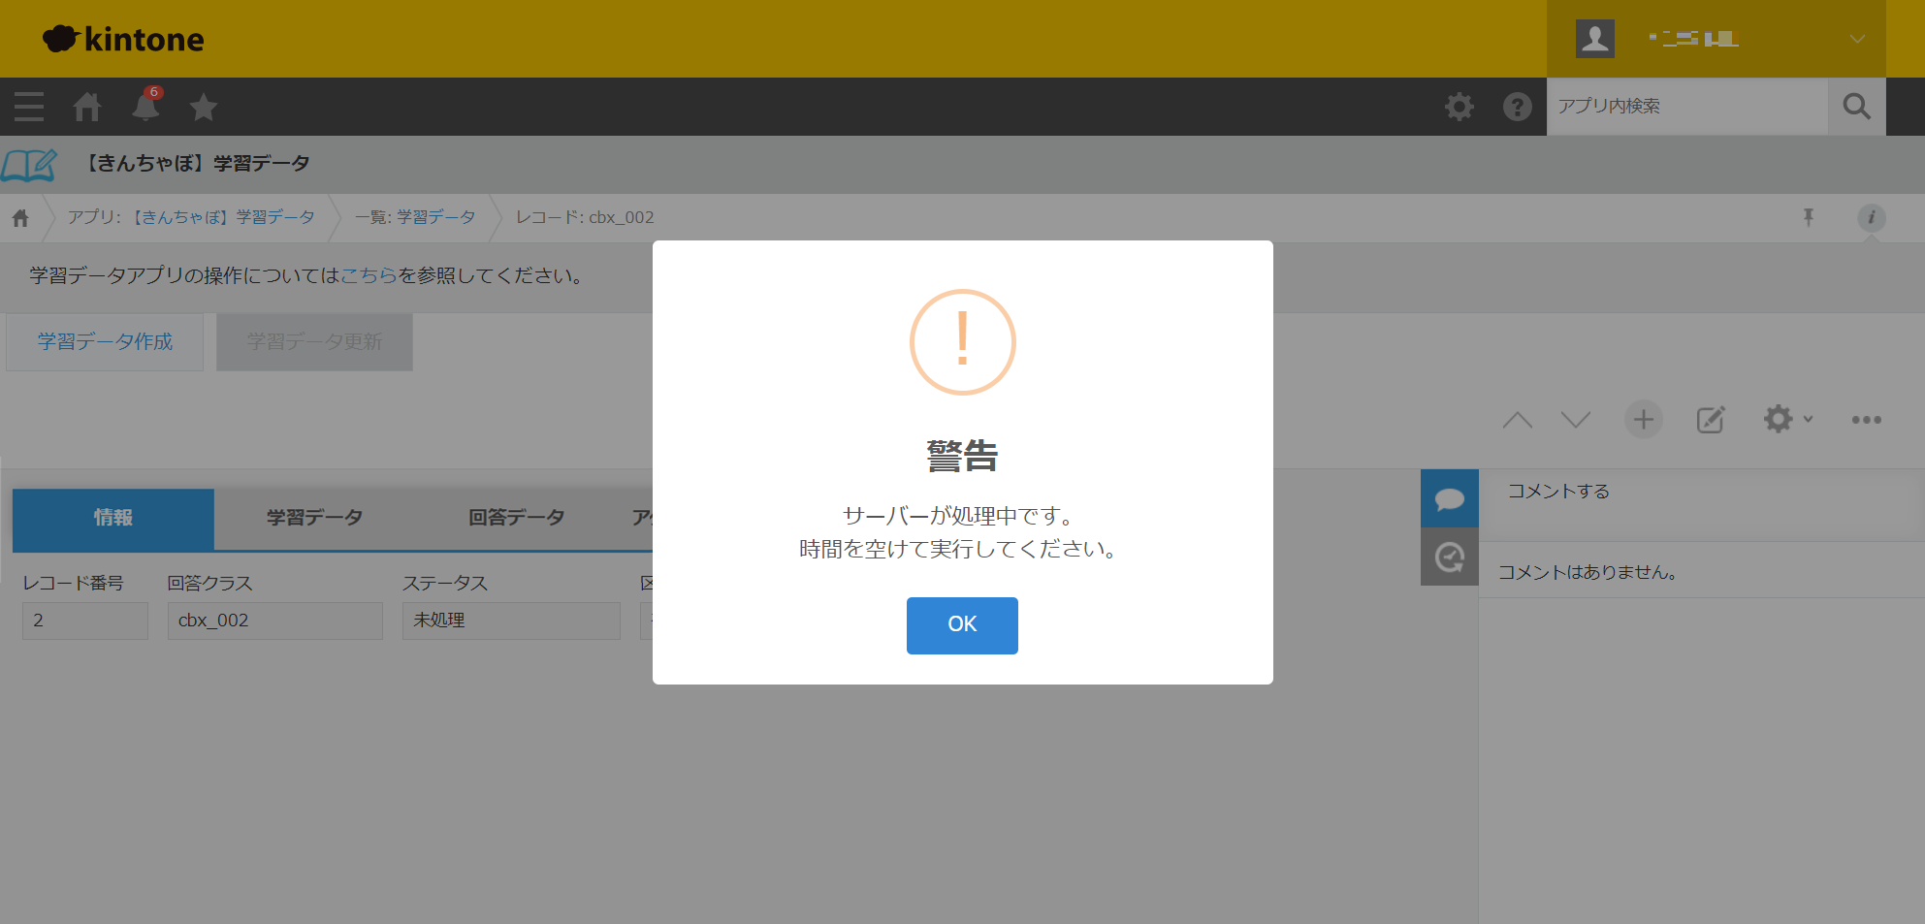Click OK in the warning dialog
The image size is (1925, 924).
click(961, 625)
